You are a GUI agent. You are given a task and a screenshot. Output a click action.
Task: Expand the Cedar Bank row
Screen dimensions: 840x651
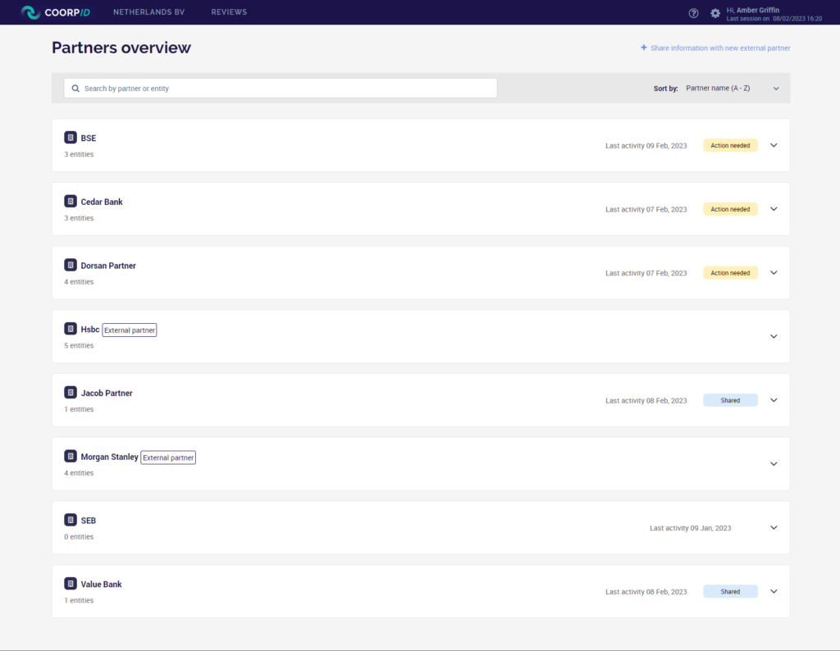(x=774, y=209)
